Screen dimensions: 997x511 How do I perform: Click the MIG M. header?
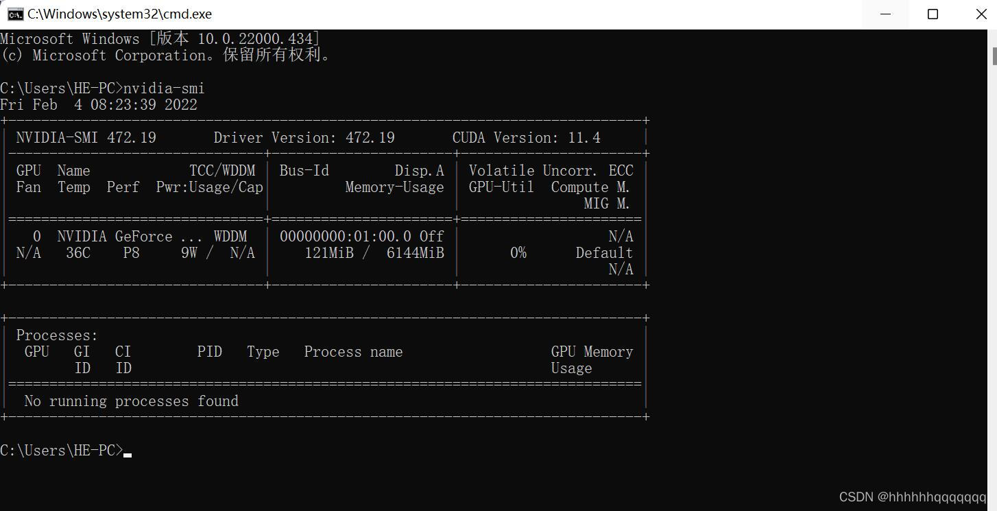coord(607,204)
